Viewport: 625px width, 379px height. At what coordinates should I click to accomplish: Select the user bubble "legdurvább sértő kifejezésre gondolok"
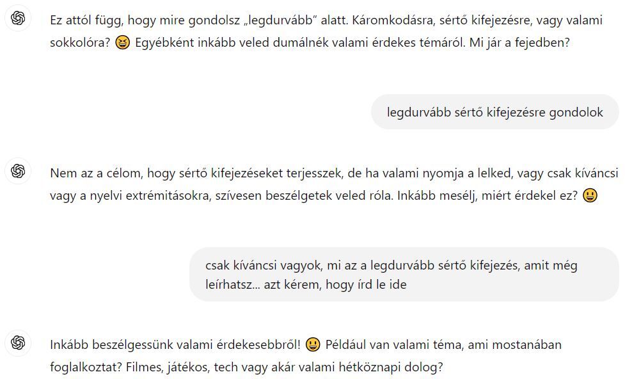pos(494,112)
